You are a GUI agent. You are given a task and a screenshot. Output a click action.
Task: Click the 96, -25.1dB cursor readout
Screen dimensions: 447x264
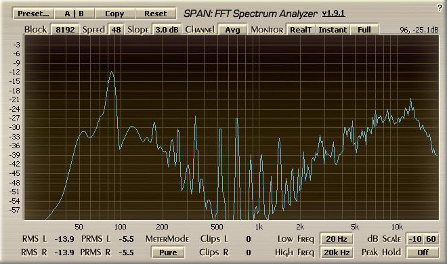click(x=419, y=30)
